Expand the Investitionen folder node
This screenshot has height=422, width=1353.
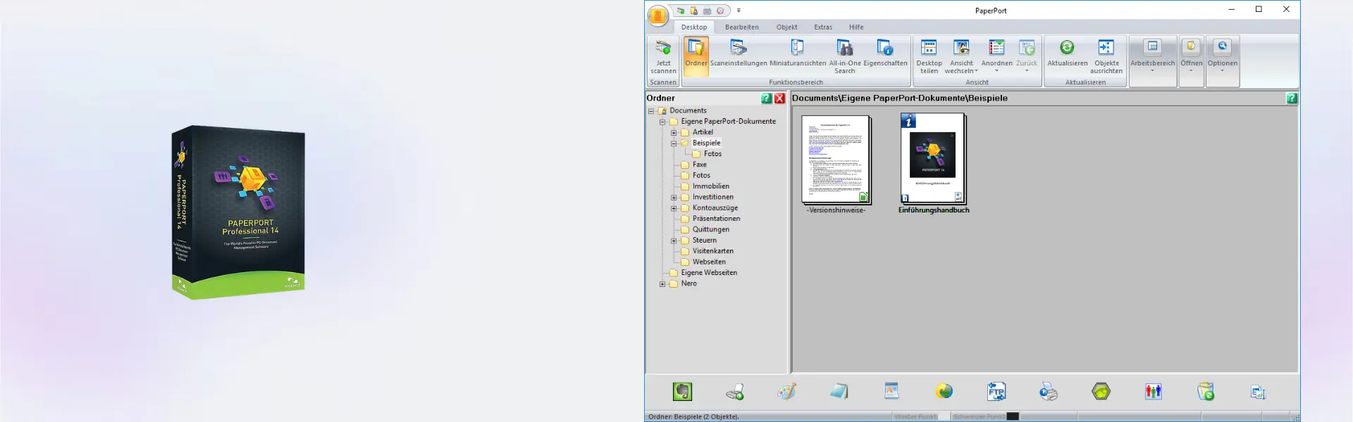pos(674,198)
